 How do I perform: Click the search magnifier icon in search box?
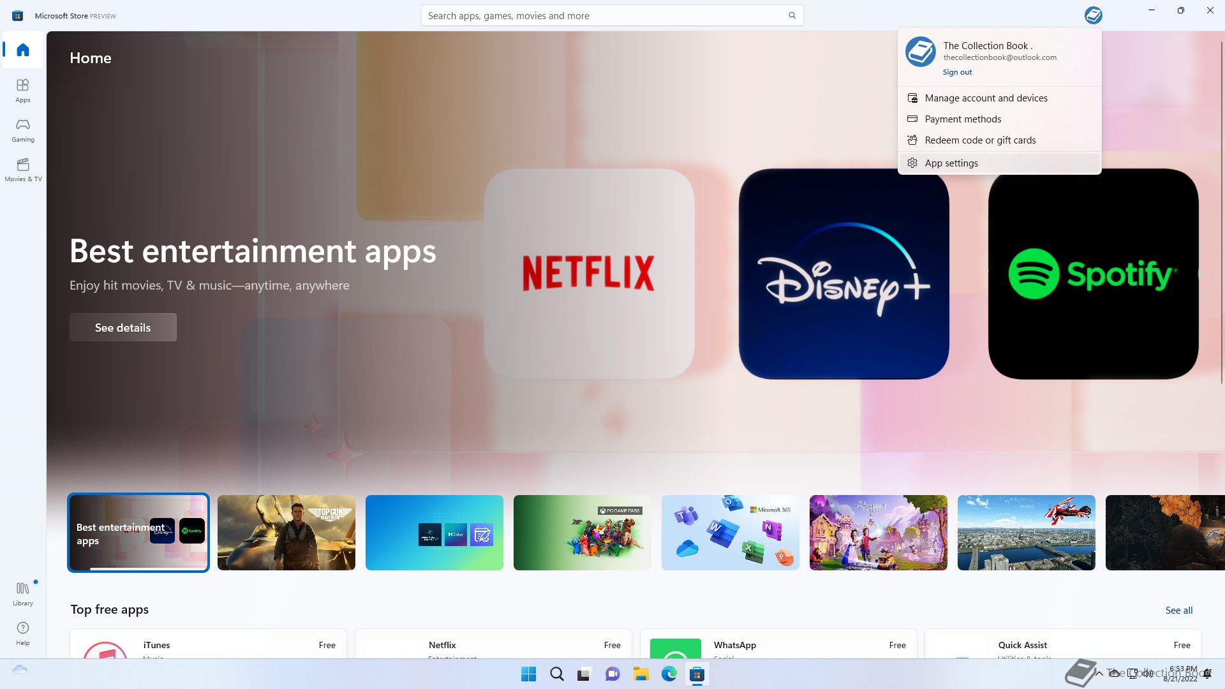(x=792, y=15)
